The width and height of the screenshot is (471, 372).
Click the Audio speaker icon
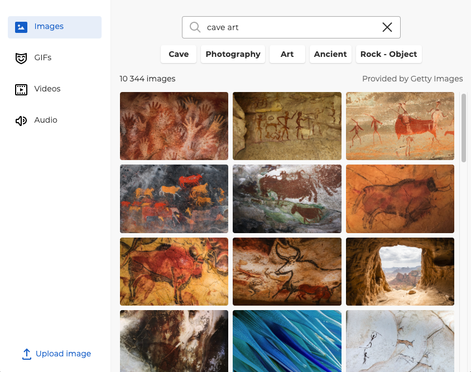[21, 120]
